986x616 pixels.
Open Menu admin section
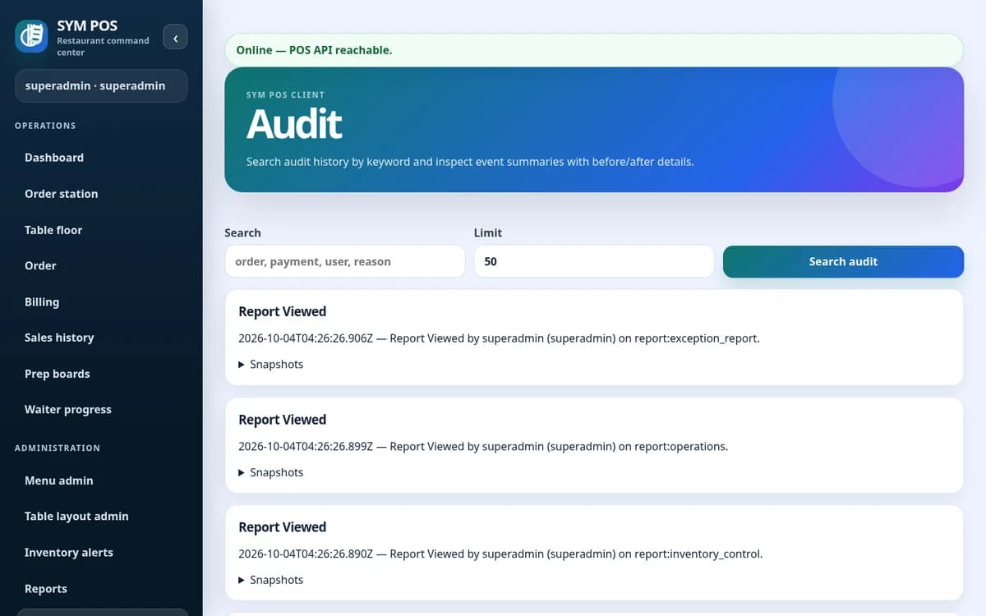[101, 480]
